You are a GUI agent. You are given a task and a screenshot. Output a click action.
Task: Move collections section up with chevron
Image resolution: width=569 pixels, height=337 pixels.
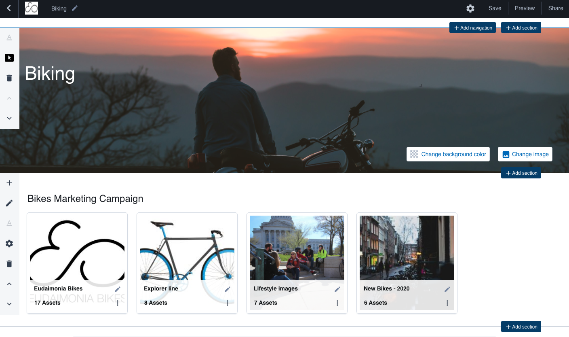pyautogui.click(x=9, y=284)
